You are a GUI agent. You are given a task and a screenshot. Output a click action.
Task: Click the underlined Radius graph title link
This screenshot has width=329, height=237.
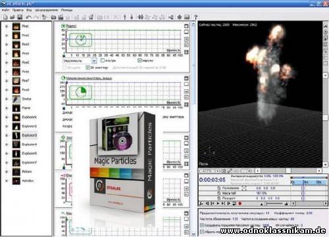[x=71, y=26]
